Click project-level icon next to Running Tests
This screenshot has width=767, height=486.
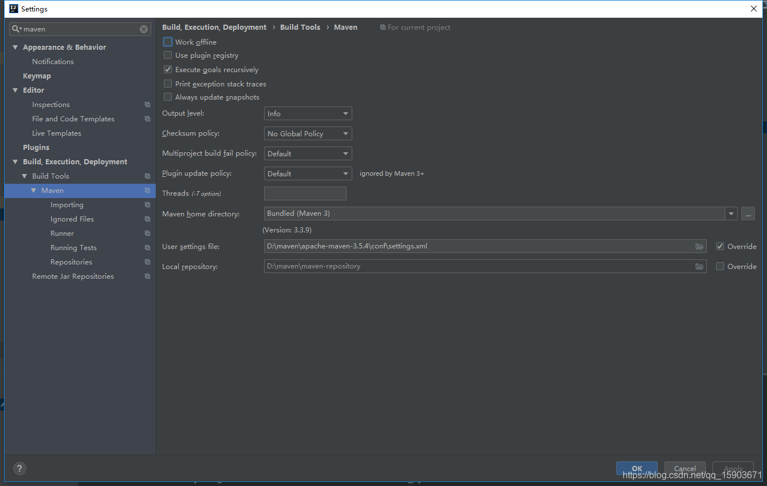coord(147,248)
